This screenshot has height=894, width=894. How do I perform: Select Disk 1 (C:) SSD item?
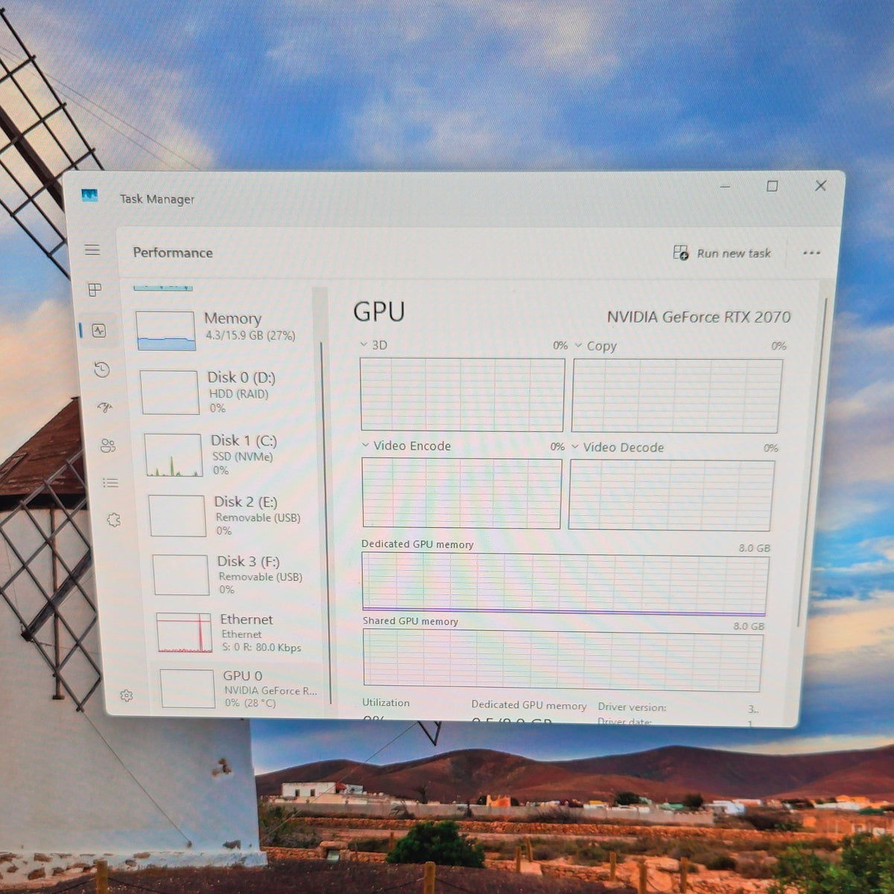click(x=229, y=454)
